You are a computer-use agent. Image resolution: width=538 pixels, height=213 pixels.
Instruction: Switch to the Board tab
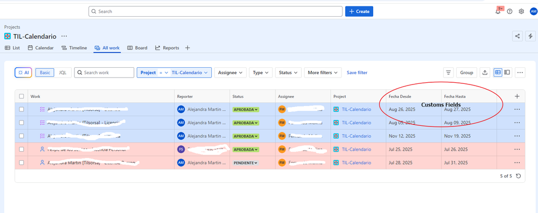pos(137,48)
